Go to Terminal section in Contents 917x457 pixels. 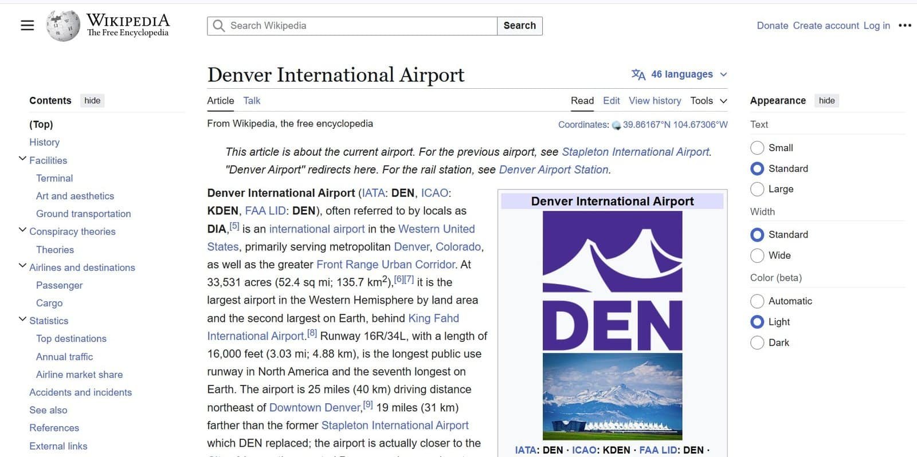(54, 178)
